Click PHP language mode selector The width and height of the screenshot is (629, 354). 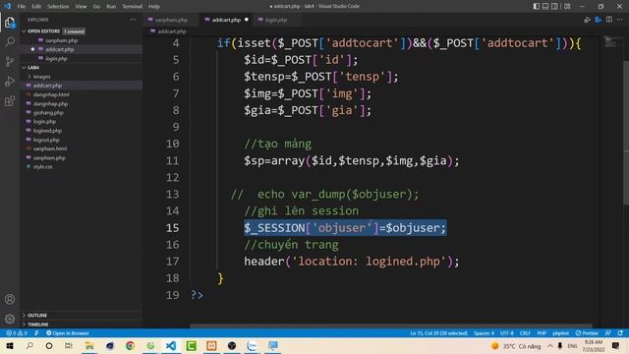tap(542, 333)
